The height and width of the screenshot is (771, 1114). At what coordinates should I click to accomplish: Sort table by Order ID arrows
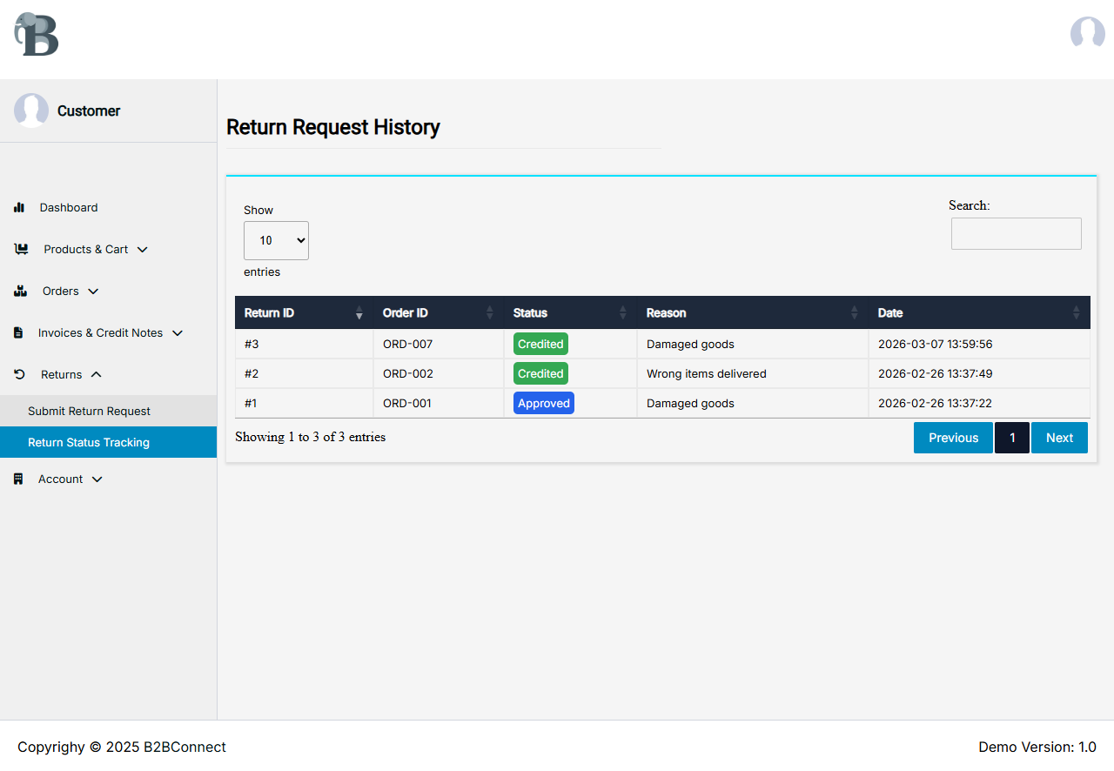point(490,312)
